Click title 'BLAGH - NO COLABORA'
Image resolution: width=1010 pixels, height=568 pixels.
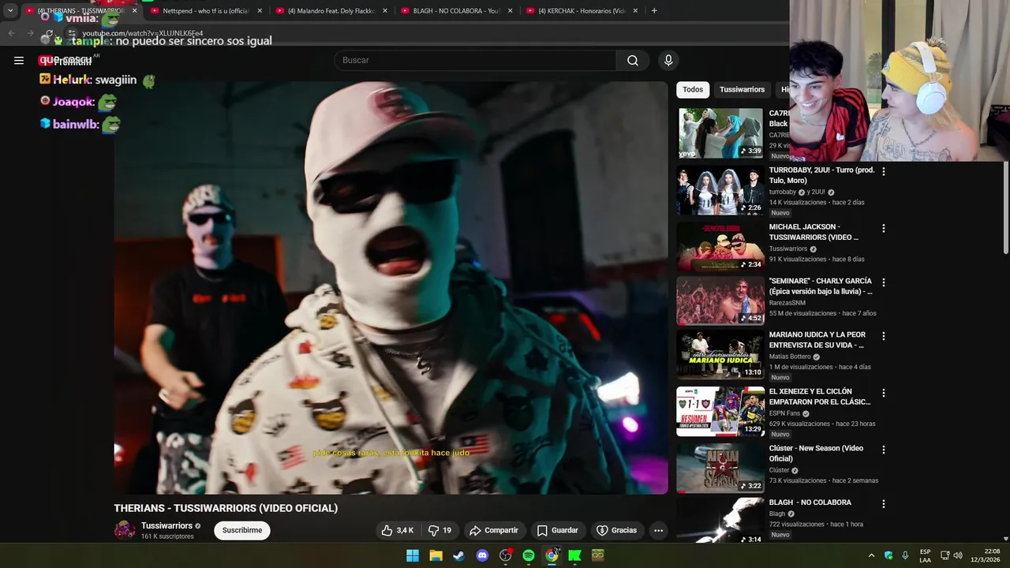coord(810,503)
